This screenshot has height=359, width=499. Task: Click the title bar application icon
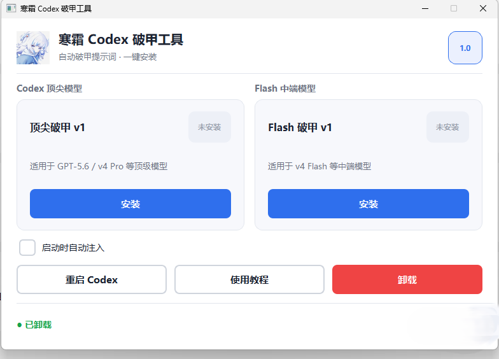coord(11,8)
